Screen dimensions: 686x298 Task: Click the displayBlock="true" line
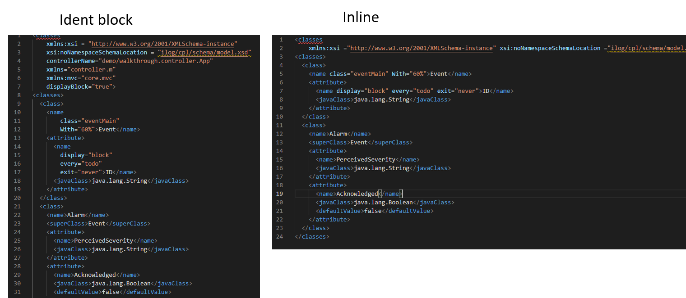81,86
